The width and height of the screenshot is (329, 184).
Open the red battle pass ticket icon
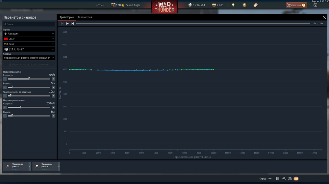[x=255, y=5]
